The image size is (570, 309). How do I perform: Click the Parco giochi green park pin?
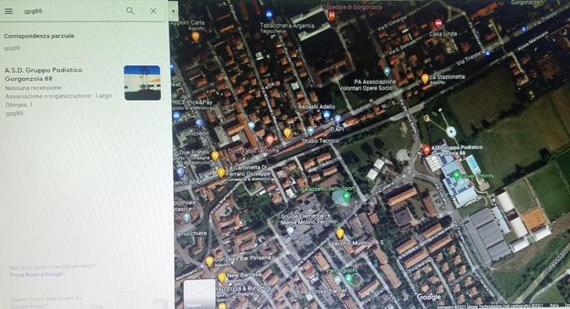pos(348,279)
